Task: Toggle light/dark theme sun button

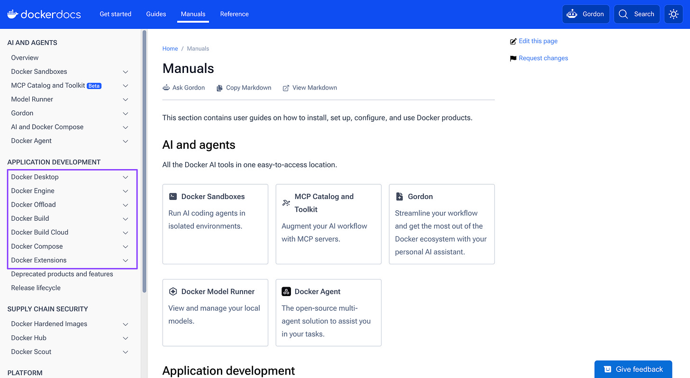Action: coord(673,14)
